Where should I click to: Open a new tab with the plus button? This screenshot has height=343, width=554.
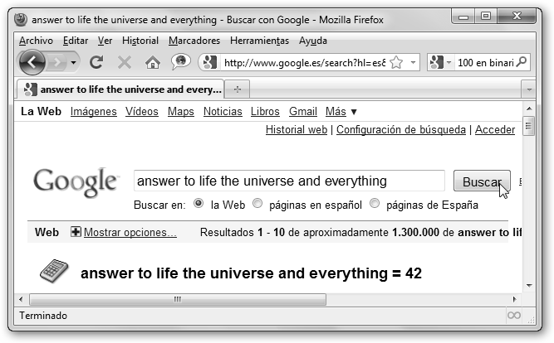pos(238,89)
